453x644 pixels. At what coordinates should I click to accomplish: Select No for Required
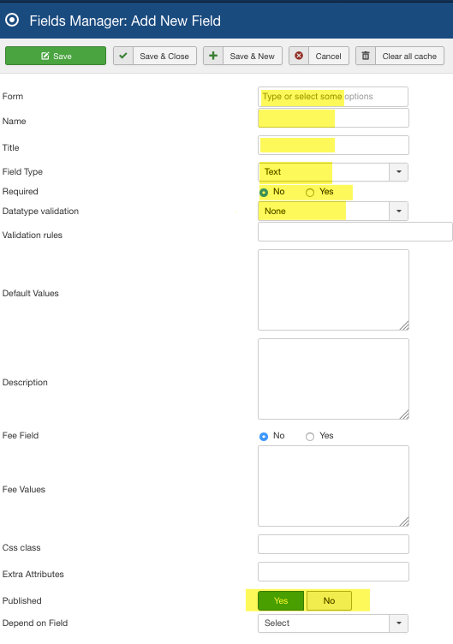tap(264, 192)
